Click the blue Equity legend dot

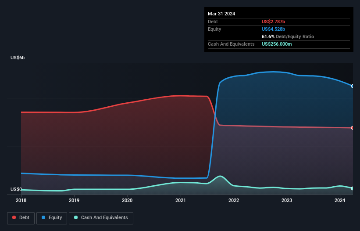click(x=43, y=217)
